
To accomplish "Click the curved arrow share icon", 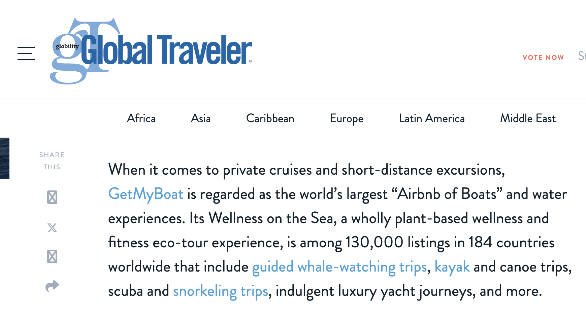I will pyautogui.click(x=52, y=286).
